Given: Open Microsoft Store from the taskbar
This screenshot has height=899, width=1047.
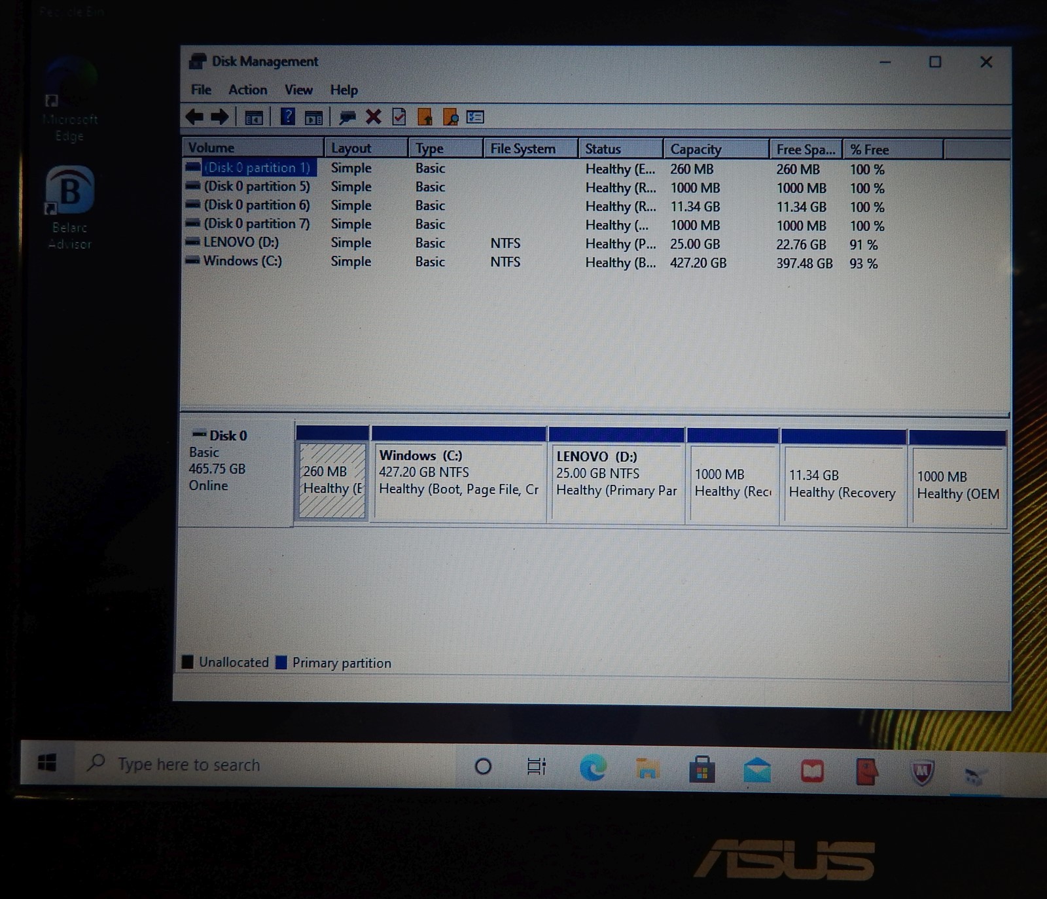Looking at the screenshot, I should pyautogui.click(x=701, y=769).
